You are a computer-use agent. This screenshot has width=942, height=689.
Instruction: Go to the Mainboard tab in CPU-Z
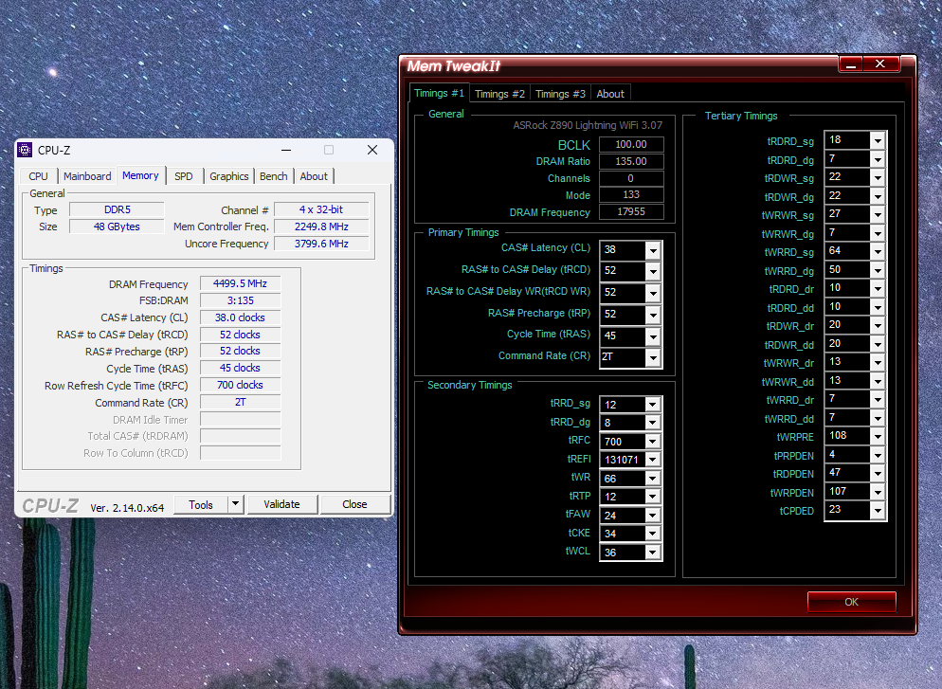[87, 176]
